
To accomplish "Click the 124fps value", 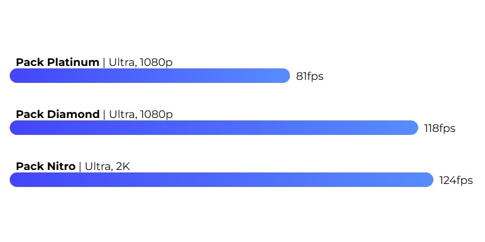I will click(x=456, y=180).
